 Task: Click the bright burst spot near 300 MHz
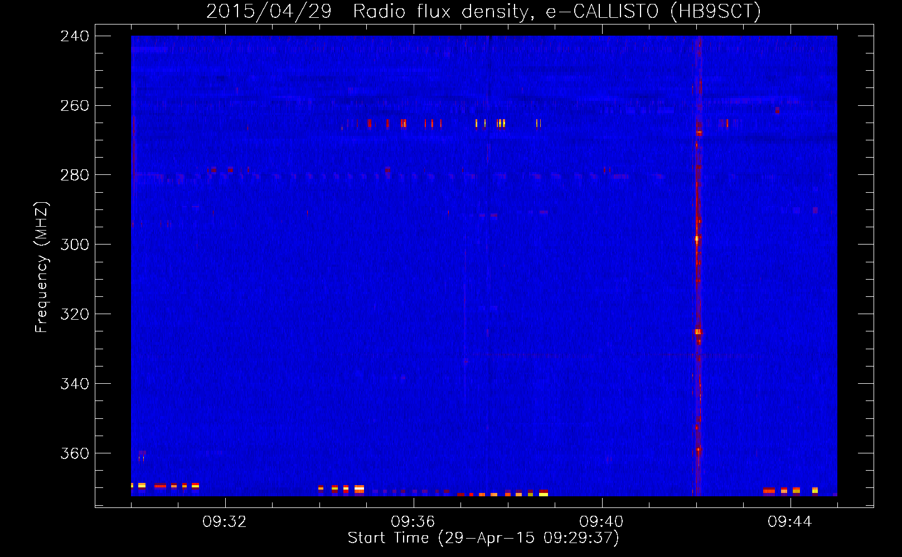point(697,239)
